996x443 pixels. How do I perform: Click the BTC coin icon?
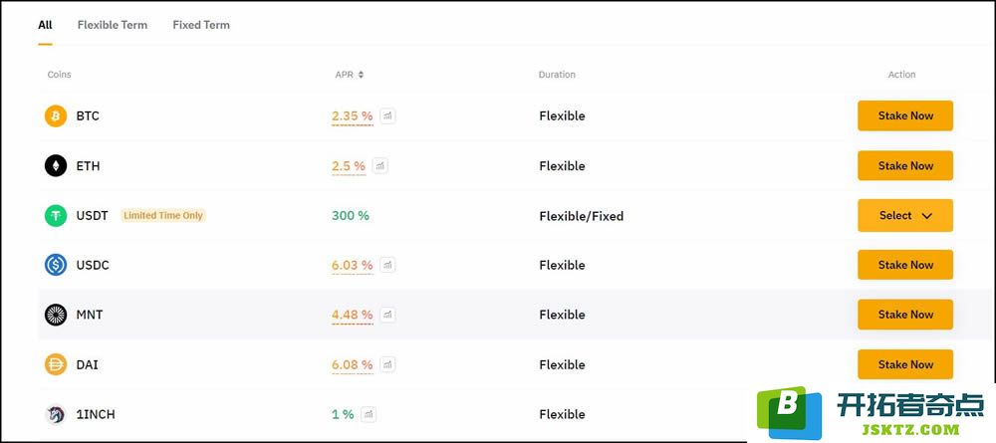(x=55, y=116)
